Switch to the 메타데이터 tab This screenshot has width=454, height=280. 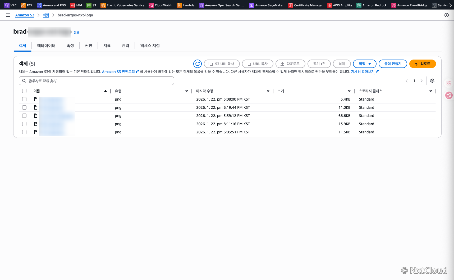pos(46,46)
